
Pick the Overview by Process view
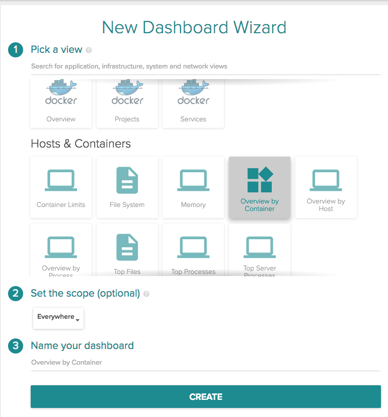tap(61, 250)
